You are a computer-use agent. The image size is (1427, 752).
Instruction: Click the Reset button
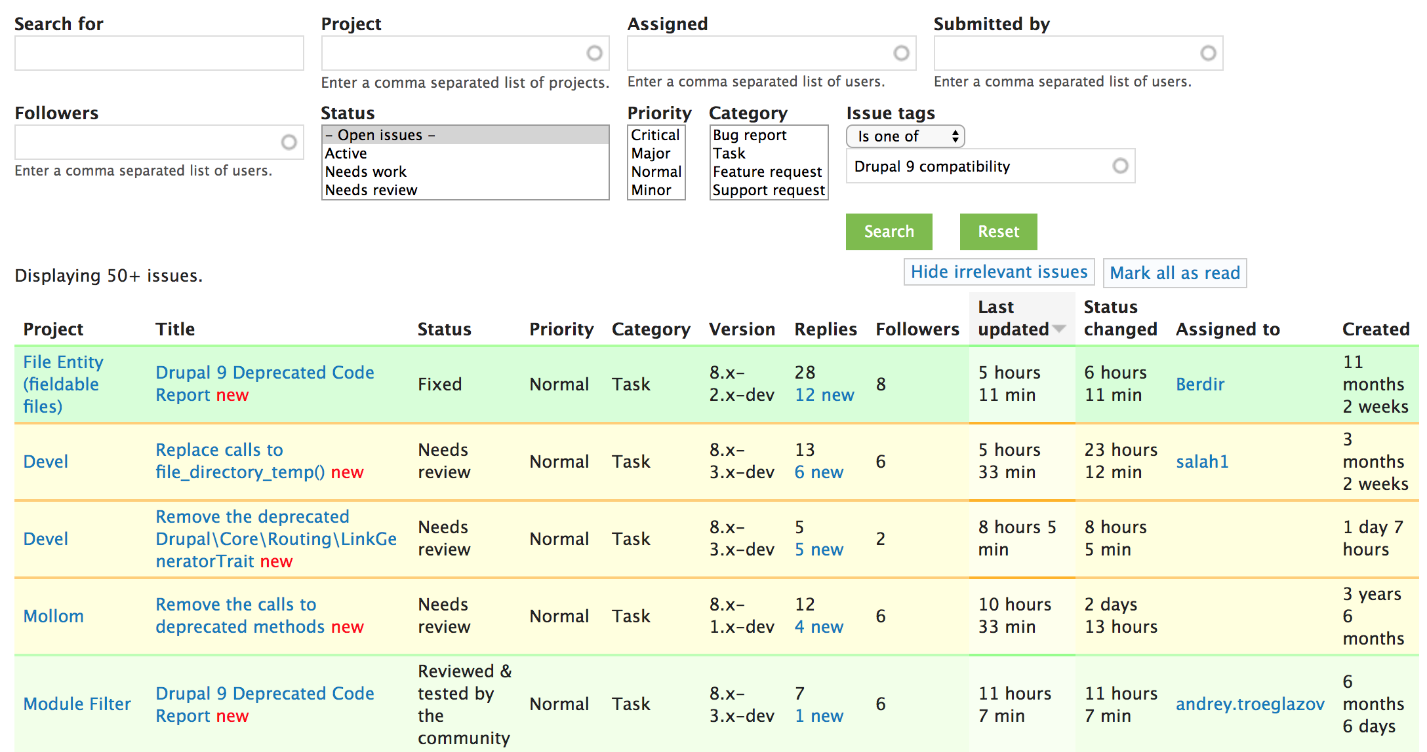997,231
